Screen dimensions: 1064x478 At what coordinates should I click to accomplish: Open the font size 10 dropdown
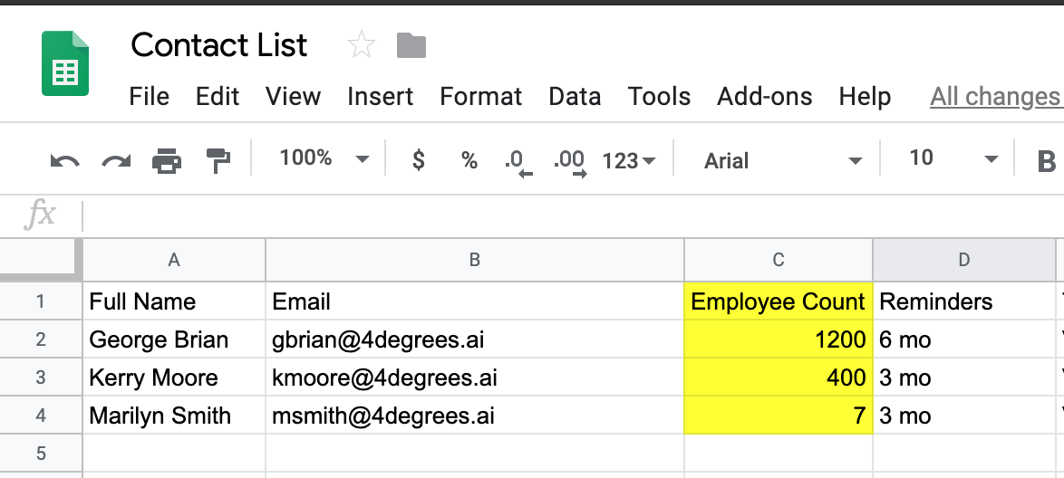[953, 158]
